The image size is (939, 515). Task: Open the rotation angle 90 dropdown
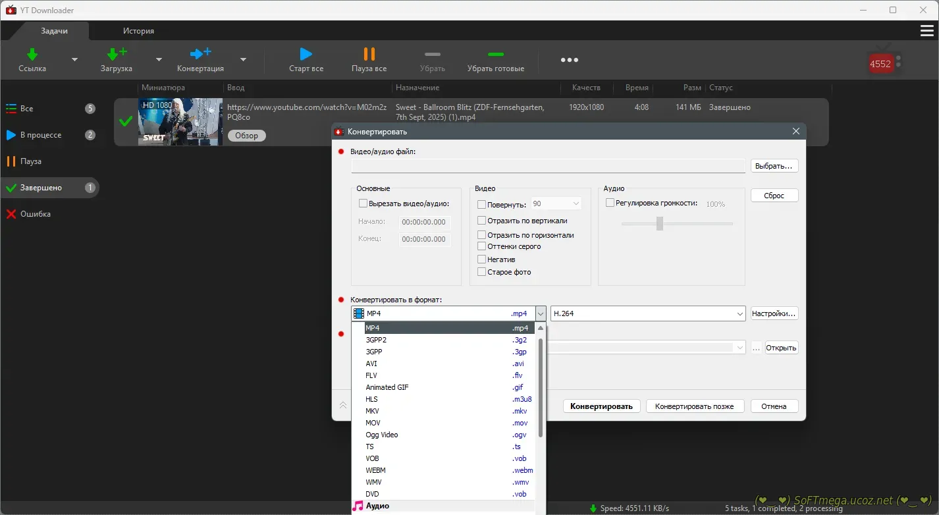tap(556, 204)
